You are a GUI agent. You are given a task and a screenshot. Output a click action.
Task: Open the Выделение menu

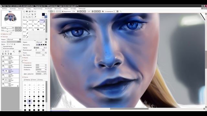pos(38,9)
